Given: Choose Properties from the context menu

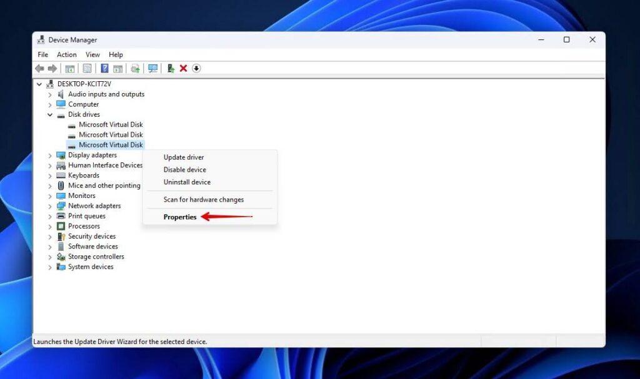Looking at the screenshot, I should click(180, 217).
